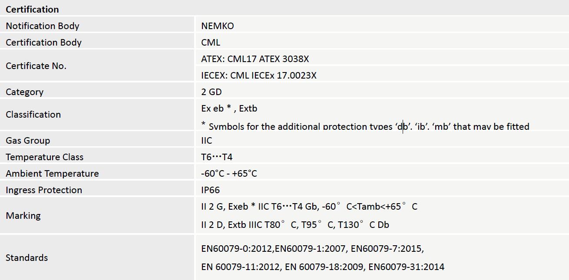Click the EN 60079-11:2012 standards line
569x280 pixels.
click(x=323, y=266)
